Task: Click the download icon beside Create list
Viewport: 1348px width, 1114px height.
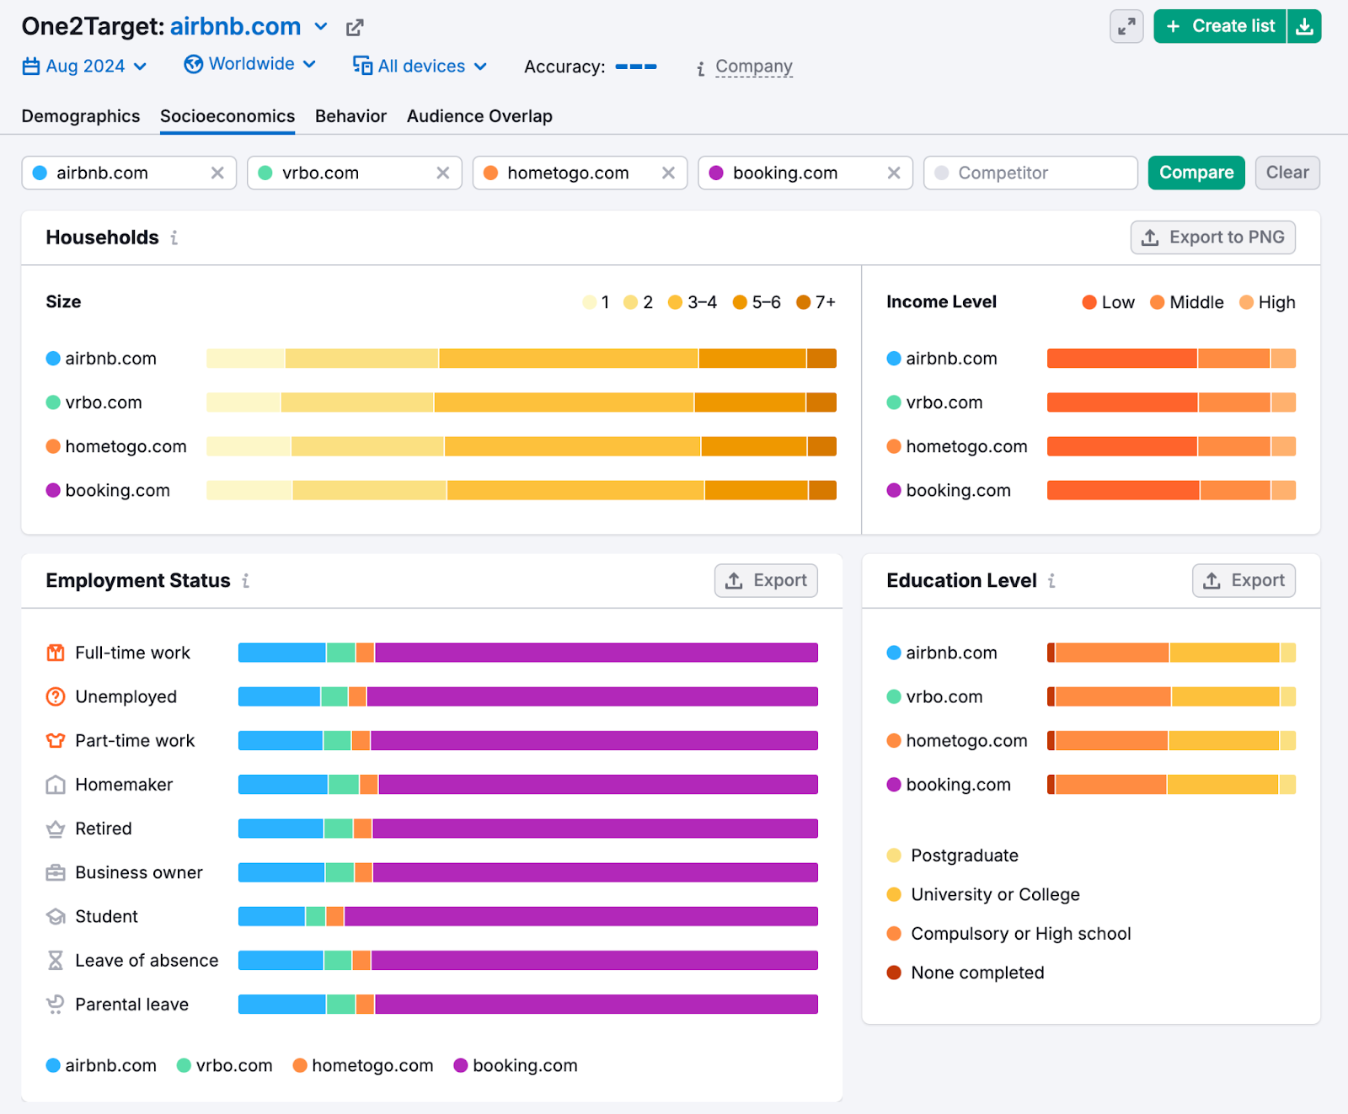Action: point(1304,27)
